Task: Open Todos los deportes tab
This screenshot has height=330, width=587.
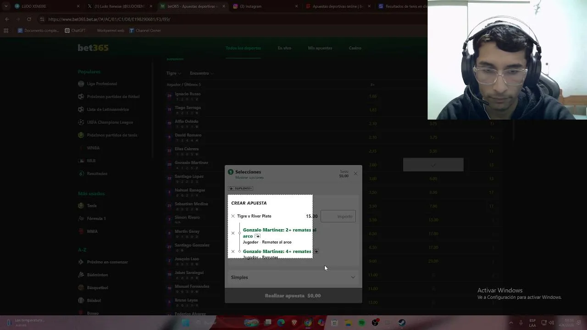Action: click(x=243, y=48)
